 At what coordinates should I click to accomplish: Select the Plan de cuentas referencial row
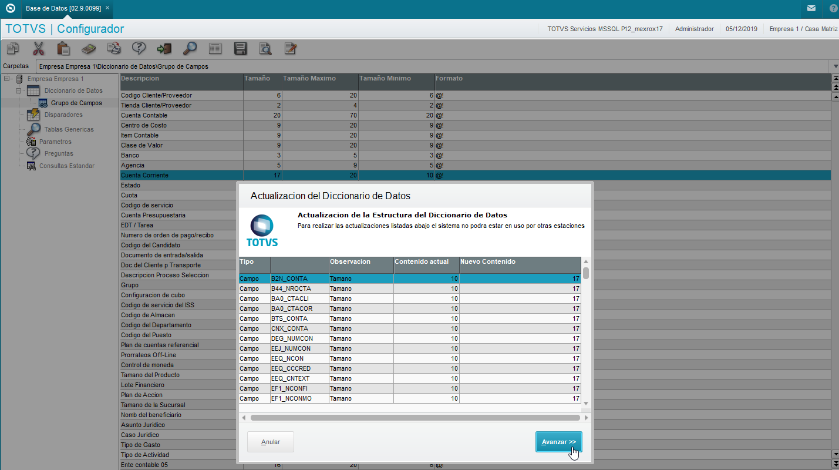pyautogui.click(x=177, y=345)
